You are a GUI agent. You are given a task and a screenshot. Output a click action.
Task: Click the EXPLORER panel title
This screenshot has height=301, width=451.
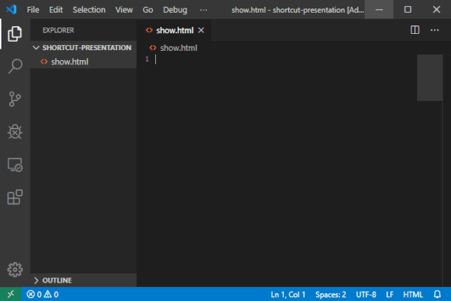tap(59, 30)
